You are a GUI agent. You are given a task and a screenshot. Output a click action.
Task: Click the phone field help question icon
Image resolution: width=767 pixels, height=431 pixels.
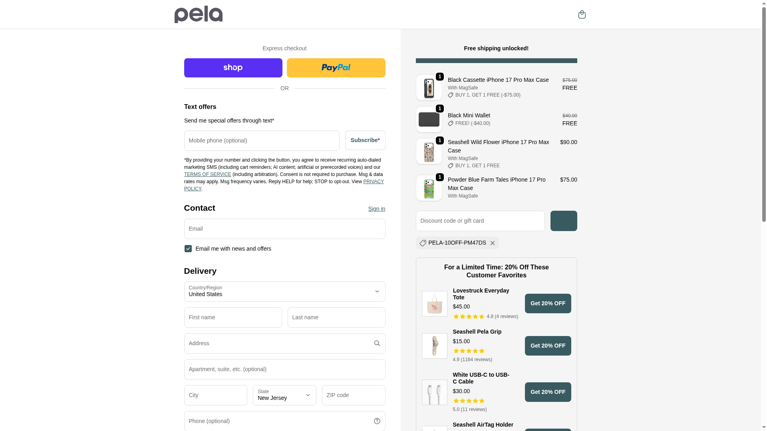coord(377,421)
